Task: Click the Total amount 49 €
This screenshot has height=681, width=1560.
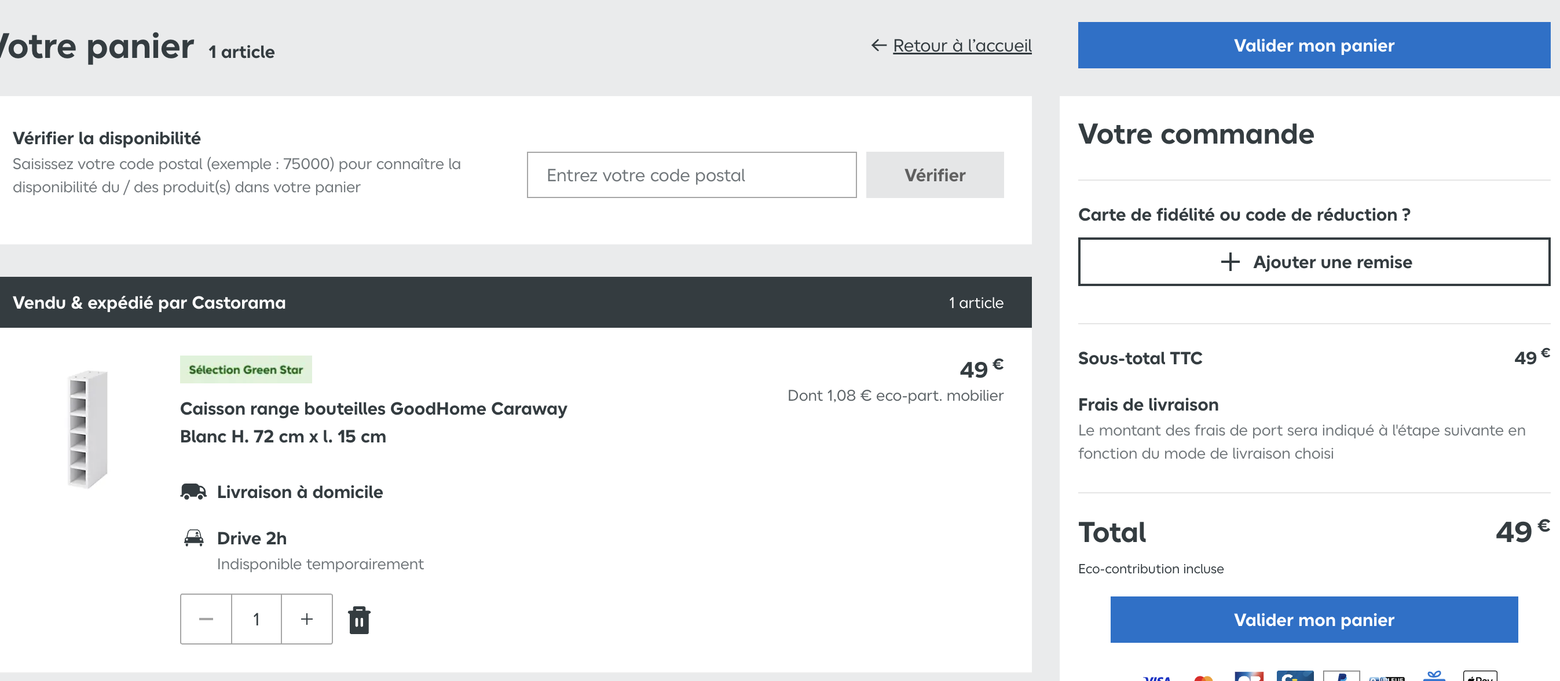Action: click(1522, 532)
